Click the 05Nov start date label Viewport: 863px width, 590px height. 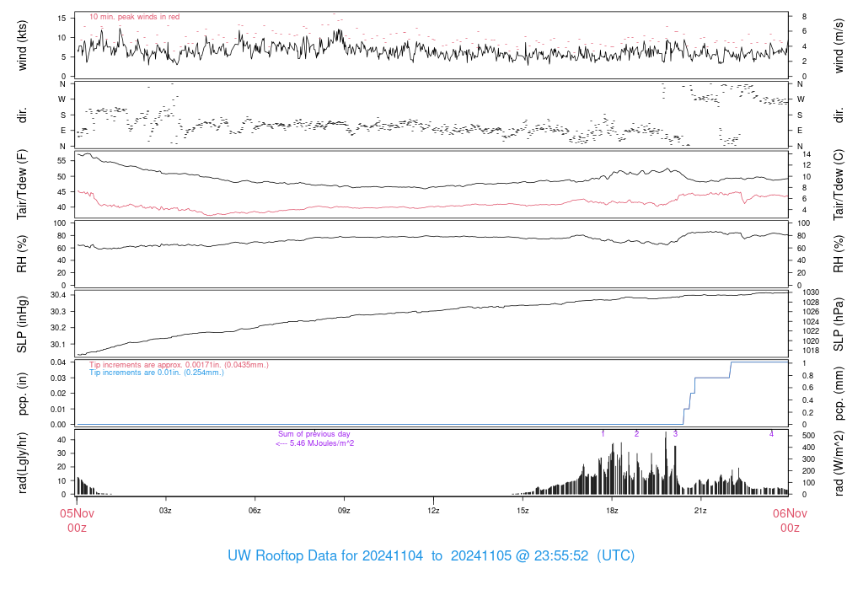click(x=77, y=512)
